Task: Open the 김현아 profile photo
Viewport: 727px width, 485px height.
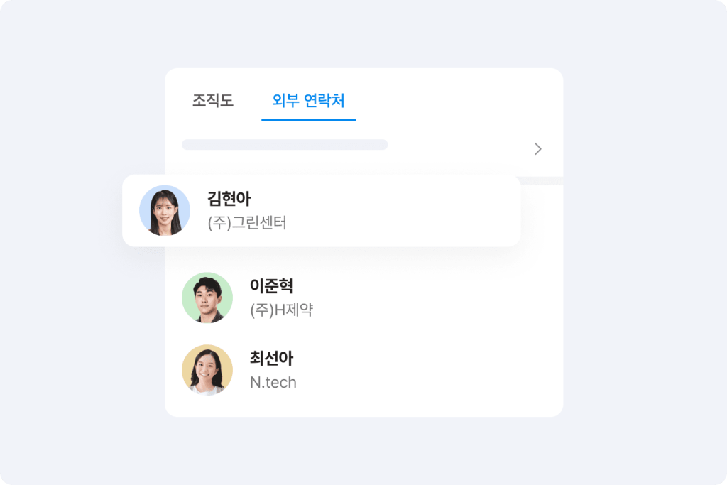Action: coord(165,211)
